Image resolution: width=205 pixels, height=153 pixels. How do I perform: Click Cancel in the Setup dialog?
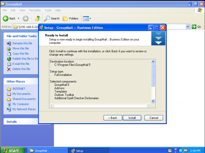click(x=154, y=118)
